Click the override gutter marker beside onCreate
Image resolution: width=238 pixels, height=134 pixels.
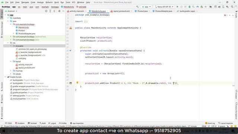[x=71, y=51]
